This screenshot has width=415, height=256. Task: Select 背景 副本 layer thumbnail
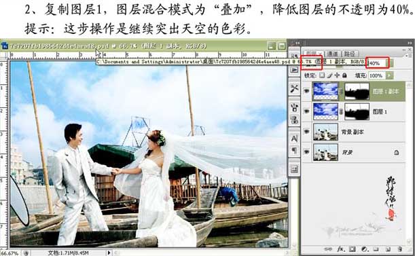point(325,132)
